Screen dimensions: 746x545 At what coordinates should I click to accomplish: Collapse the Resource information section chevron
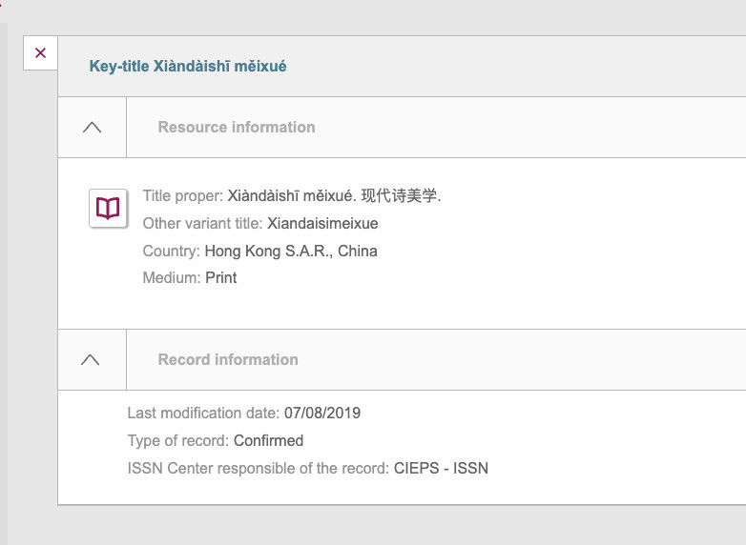92,128
